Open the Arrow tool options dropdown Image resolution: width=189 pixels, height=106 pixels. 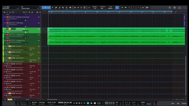pyautogui.click(x=49, y=8)
